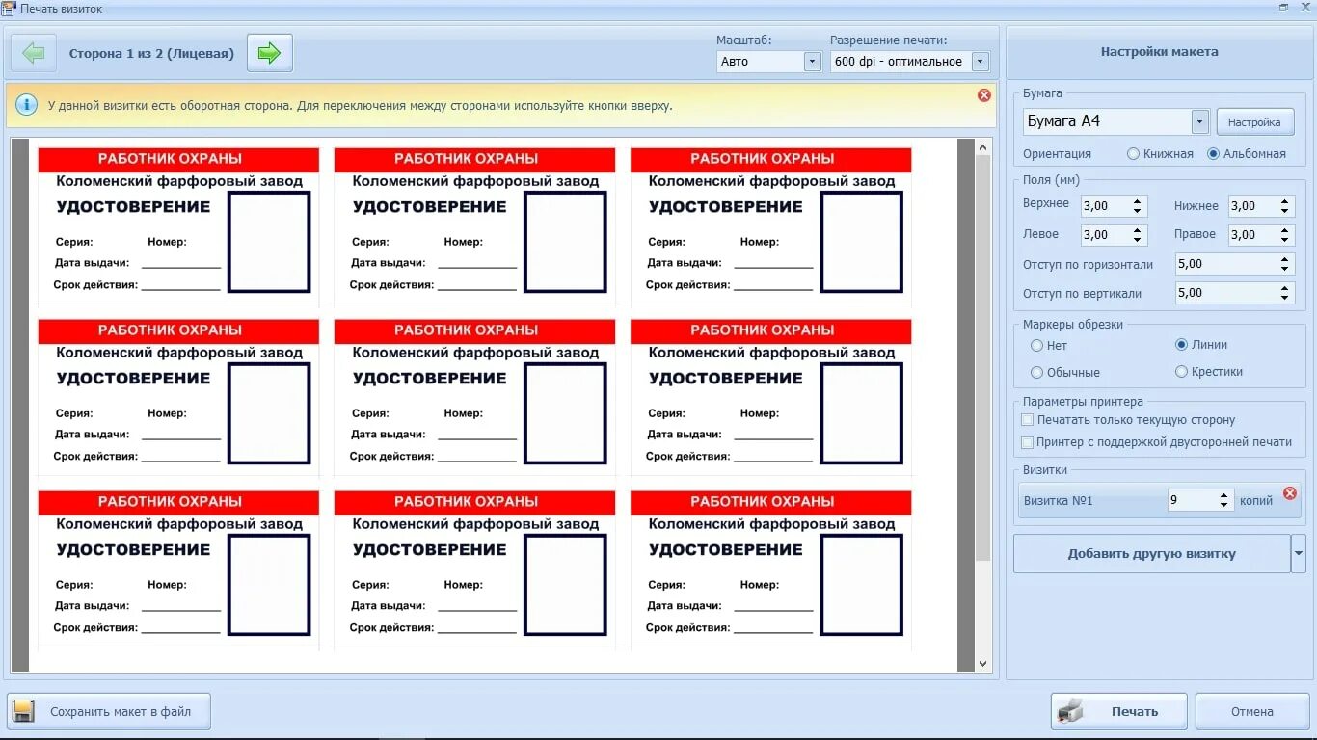Enable Печатать только текущую сторону

tap(1028, 420)
